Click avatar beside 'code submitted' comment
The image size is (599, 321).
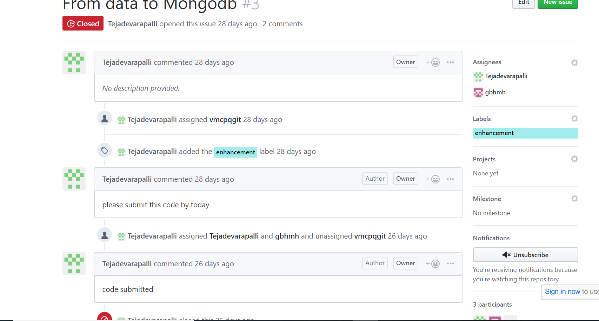[x=74, y=263]
